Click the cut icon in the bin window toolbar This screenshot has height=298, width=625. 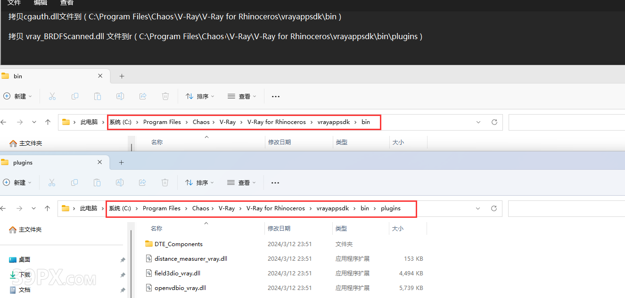click(x=52, y=96)
